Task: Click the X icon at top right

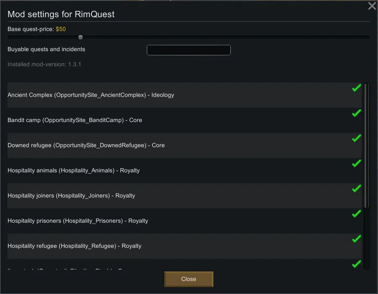Action: [x=372, y=6]
